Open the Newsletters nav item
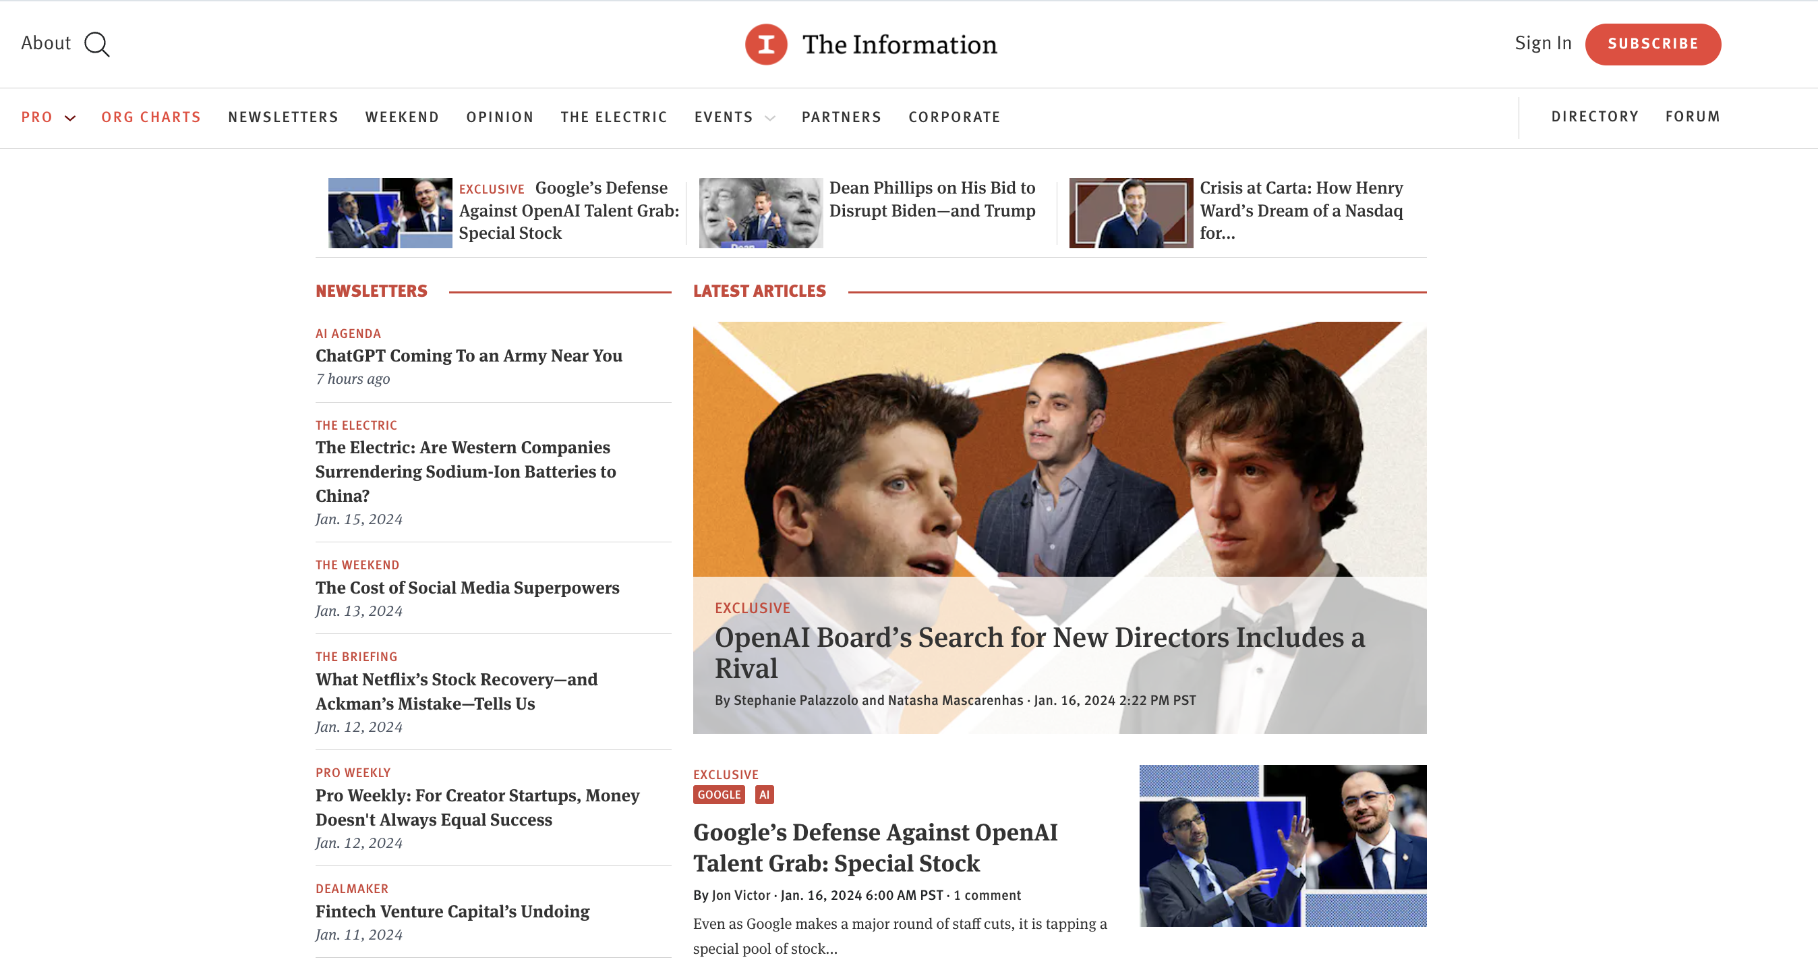The height and width of the screenshot is (970, 1818). [283, 117]
